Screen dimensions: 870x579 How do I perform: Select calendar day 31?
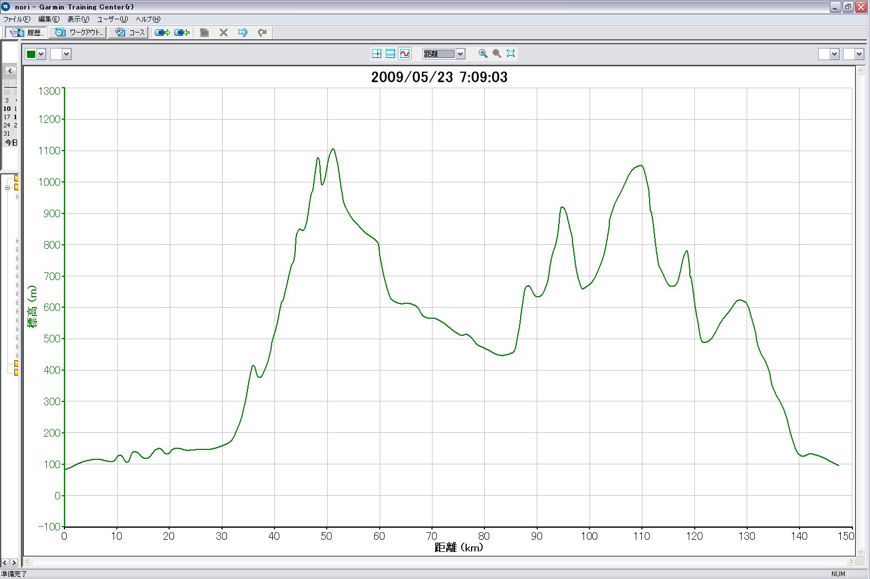(7, 133)
